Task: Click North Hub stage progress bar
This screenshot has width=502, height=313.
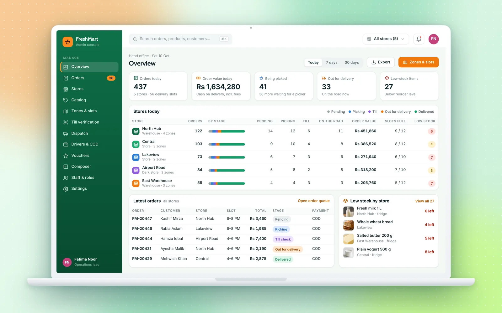Action: coord(227,131)
